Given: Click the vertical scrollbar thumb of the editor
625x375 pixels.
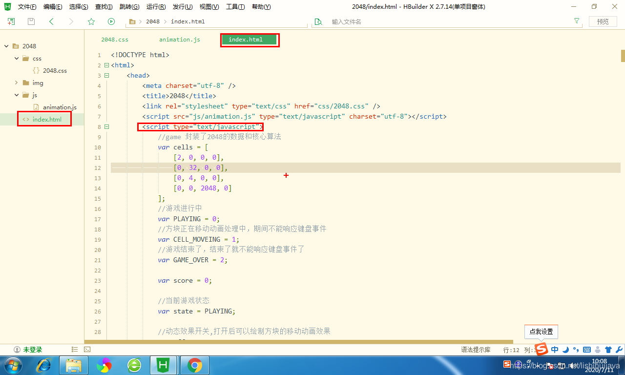Looking at the screenshot, I should click(x=623, y=56).
